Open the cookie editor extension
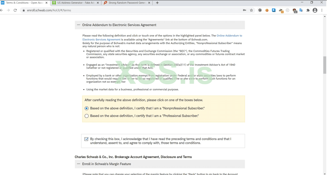The height and width of the screenshot is (175, 327). pos(267,10)
